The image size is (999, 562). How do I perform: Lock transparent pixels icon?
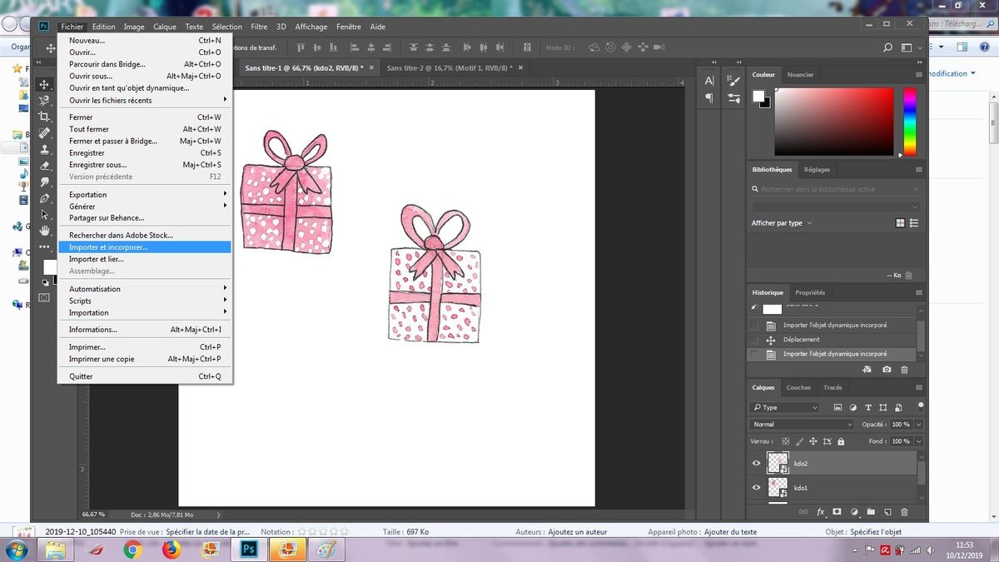(787, 441)
